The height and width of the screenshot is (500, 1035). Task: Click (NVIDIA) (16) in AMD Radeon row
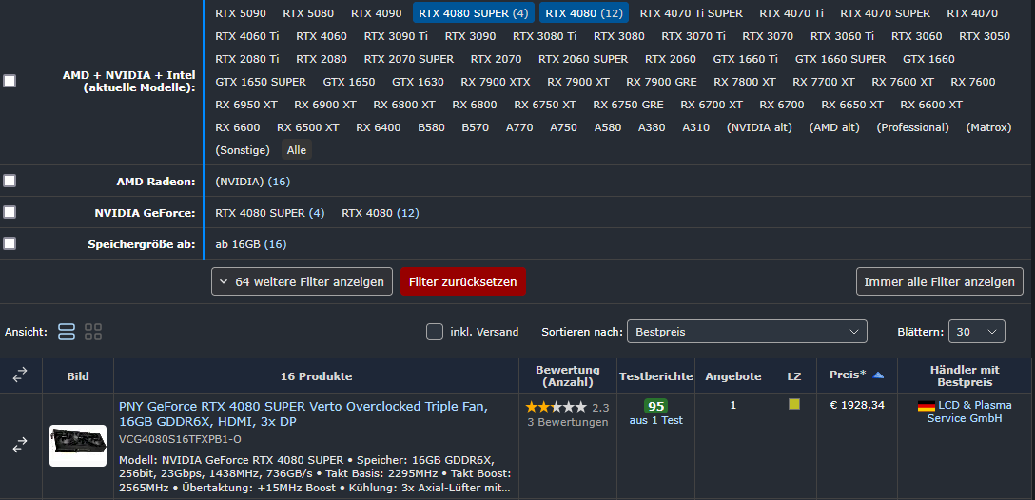click(x=253, y=182)
